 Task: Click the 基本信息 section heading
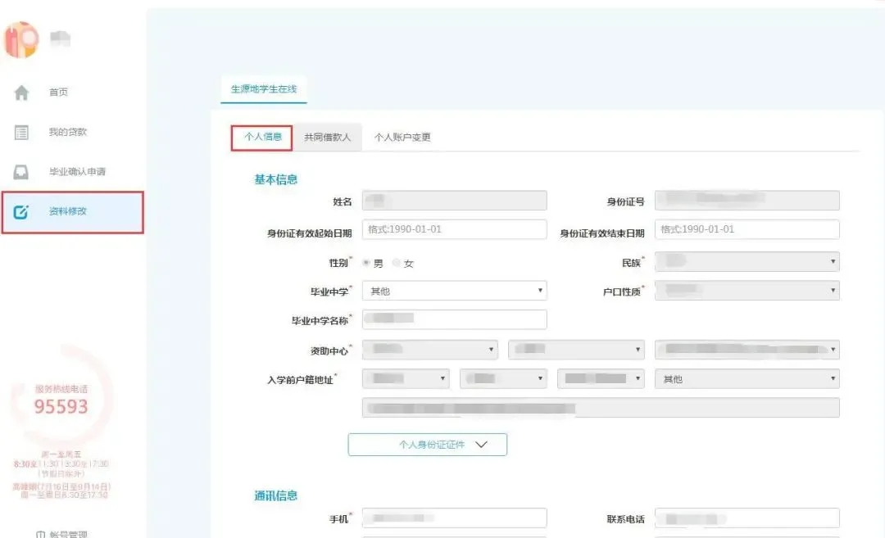[275, 179]
